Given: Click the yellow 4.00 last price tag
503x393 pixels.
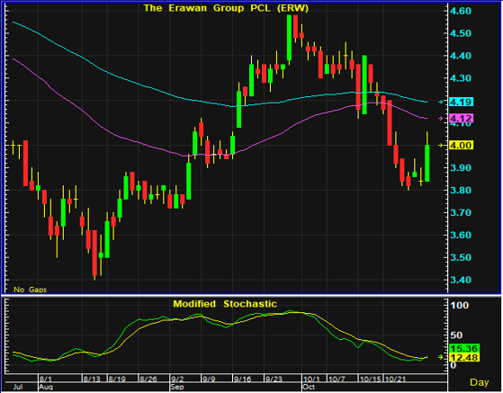Looking at the screenshot, I should pyautogui.click(x=461, y=145).
